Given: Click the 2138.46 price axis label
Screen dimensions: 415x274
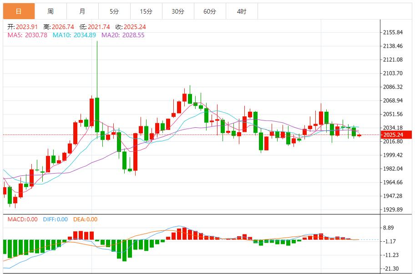Looking at the screenshot, I should [x=393, y=46].
